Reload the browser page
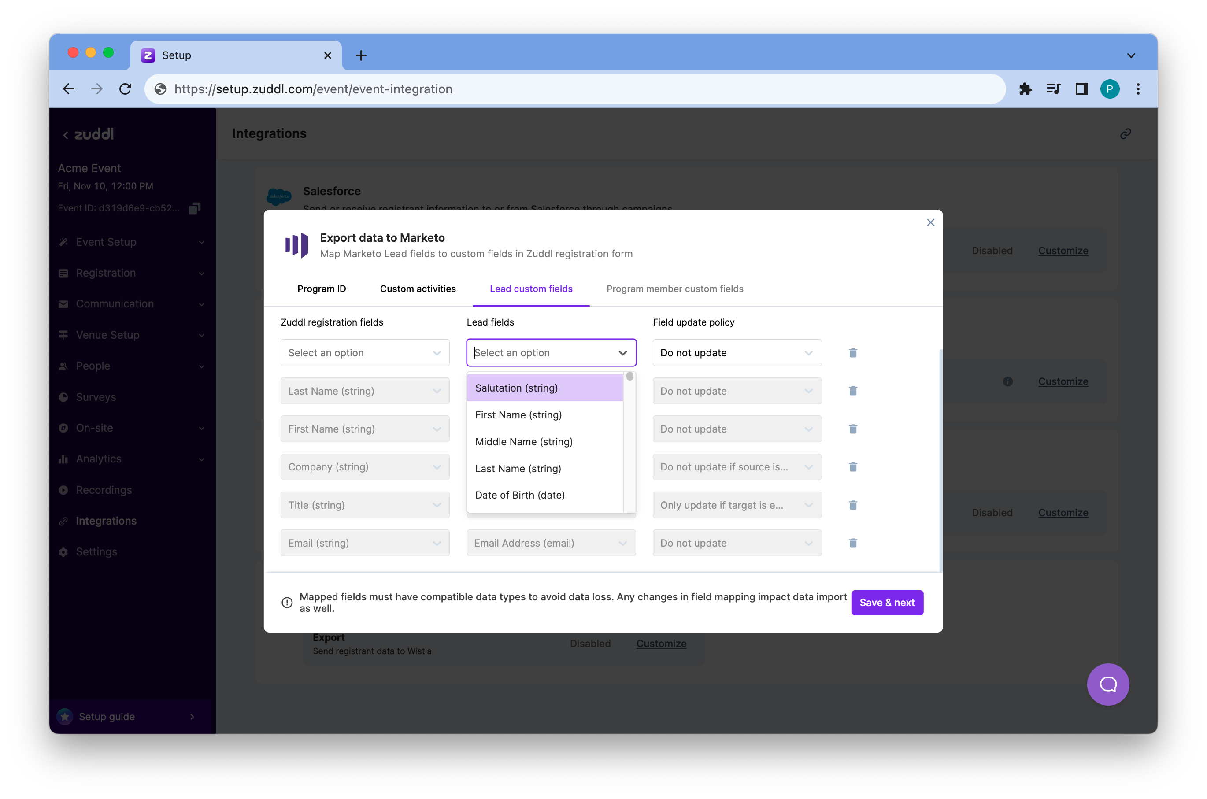The image size is (1207, 799). (126, 89)
